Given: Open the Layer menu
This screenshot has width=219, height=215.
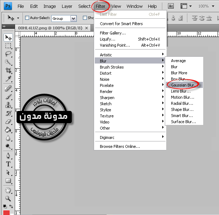Looking at the screenshot, I should click(x=67, y=6).
